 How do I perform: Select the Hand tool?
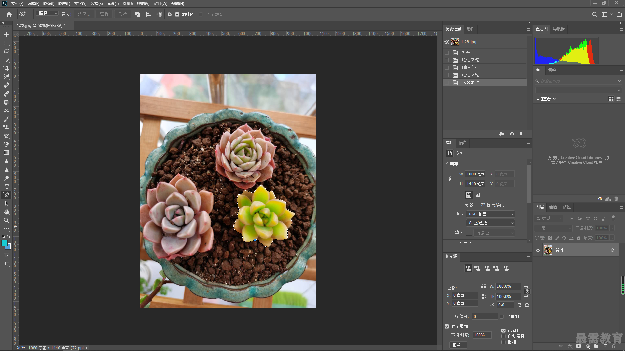click(x=7, y=212)
